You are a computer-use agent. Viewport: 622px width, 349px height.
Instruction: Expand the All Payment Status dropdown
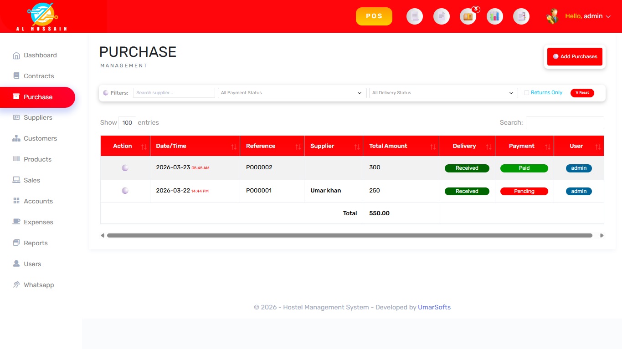(292, 93)
